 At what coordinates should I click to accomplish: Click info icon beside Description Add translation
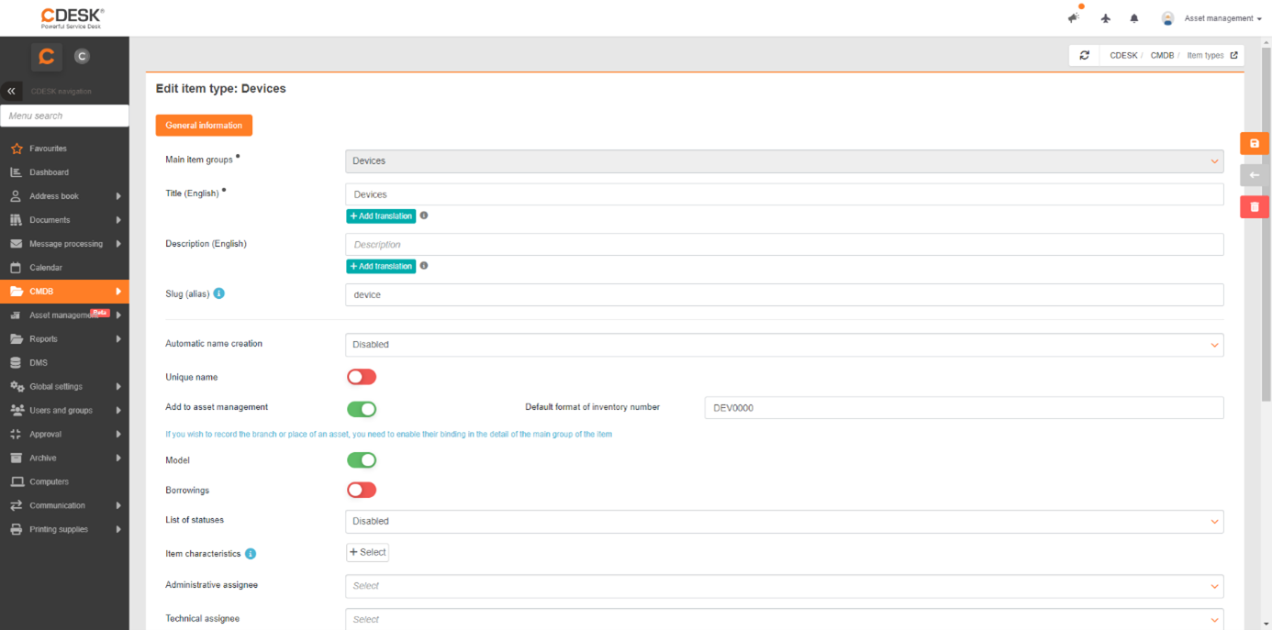click(424, 266)
